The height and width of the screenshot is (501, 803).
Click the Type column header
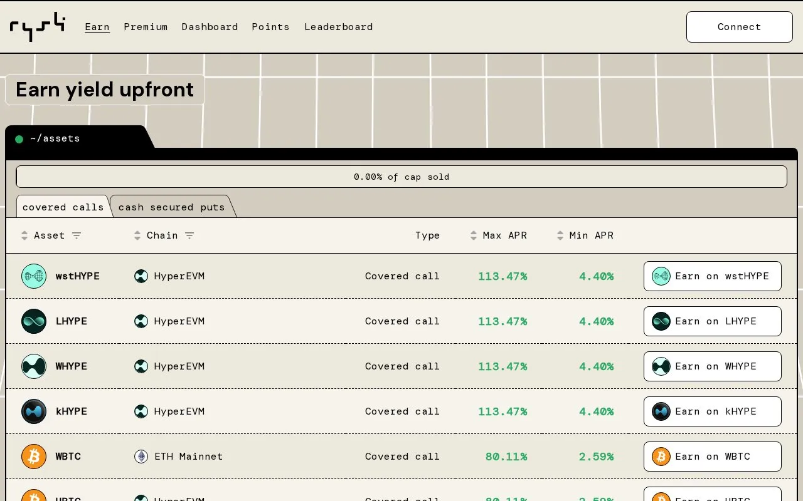click(427, 235)
